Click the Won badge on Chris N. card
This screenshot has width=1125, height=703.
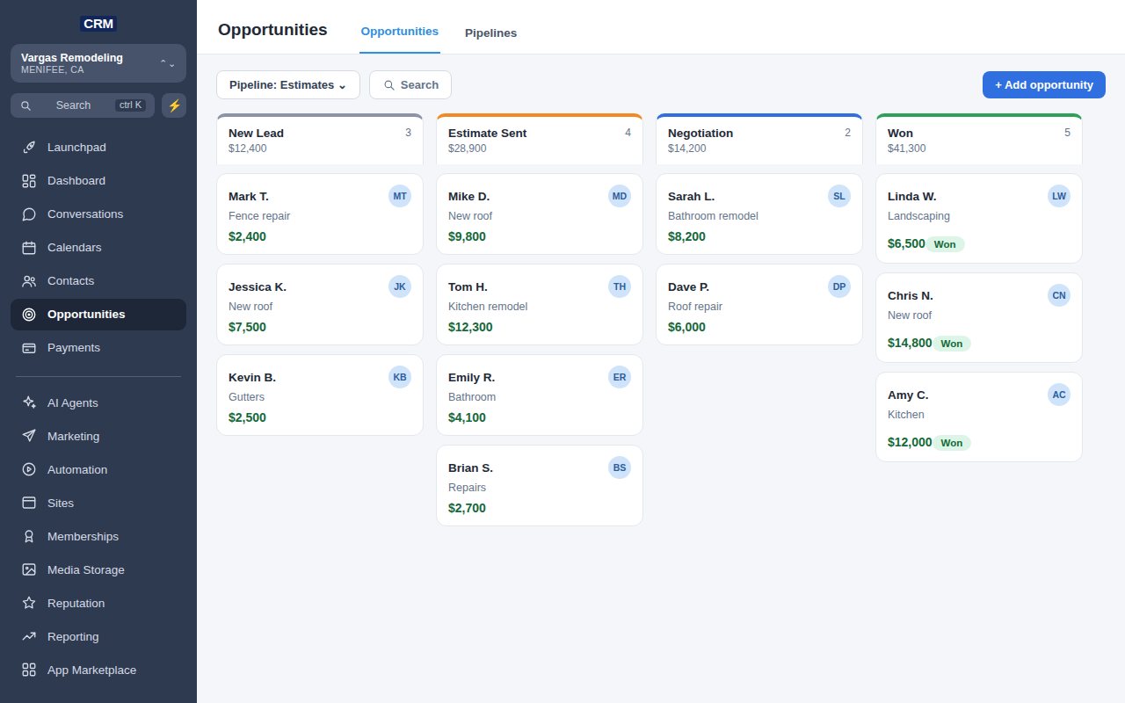[x=952, y=344]
